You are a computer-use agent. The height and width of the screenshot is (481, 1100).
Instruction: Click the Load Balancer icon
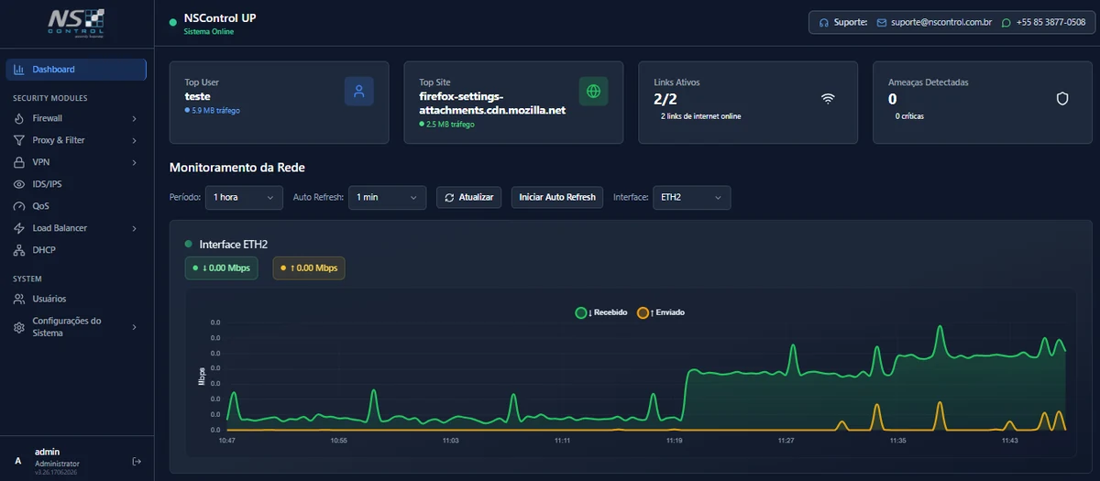(19, 228)
